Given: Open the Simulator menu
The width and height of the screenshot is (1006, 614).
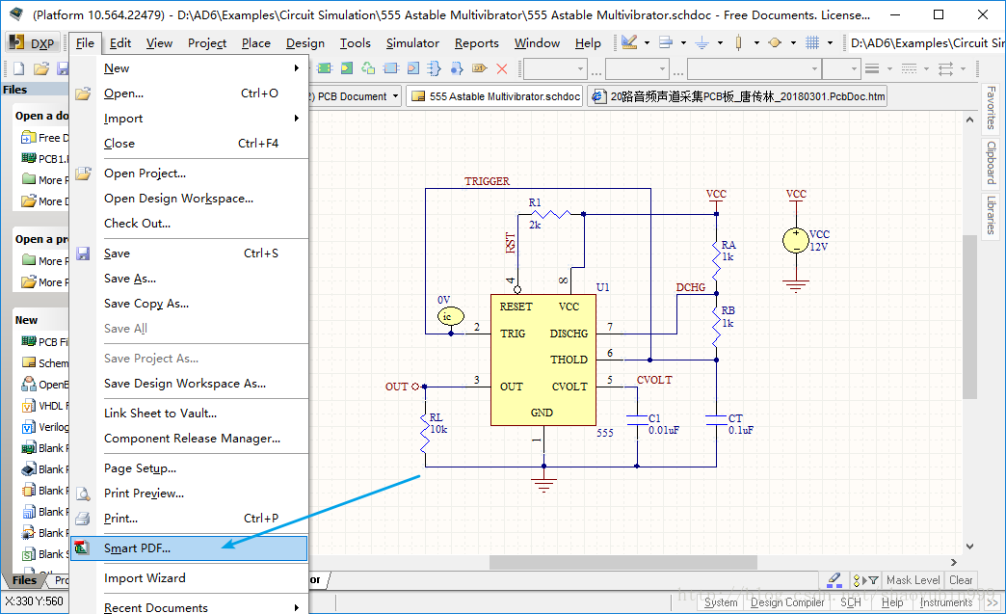Looking at the screenshot, I should 412,43.
